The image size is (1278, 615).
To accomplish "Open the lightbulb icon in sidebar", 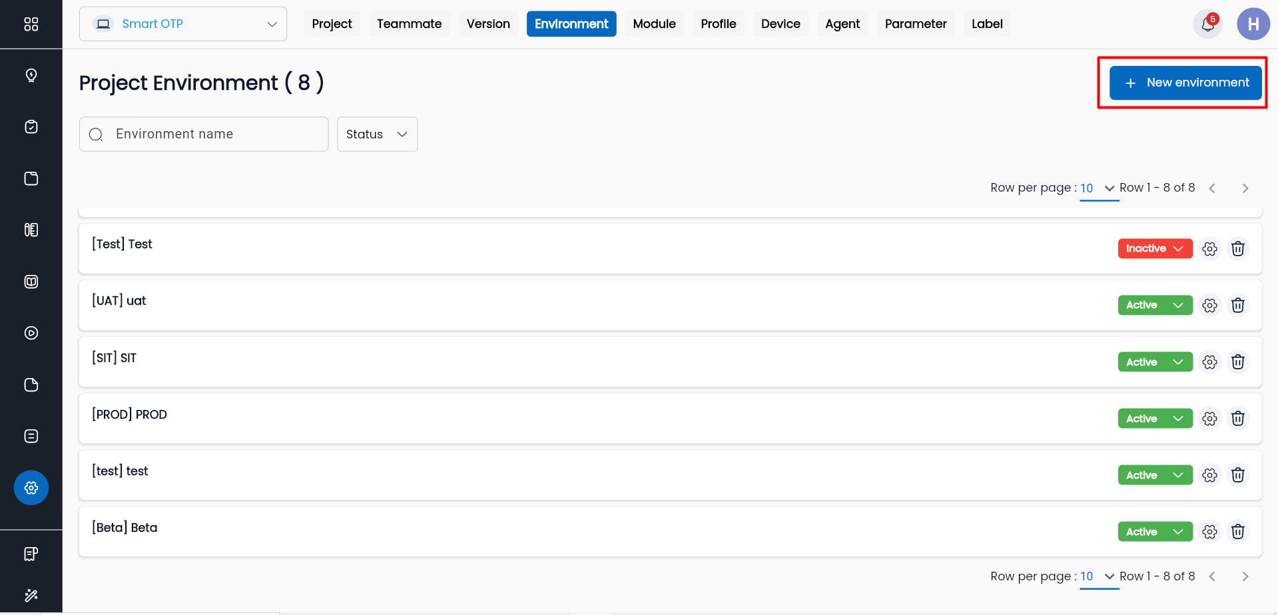I will (31, 75).
